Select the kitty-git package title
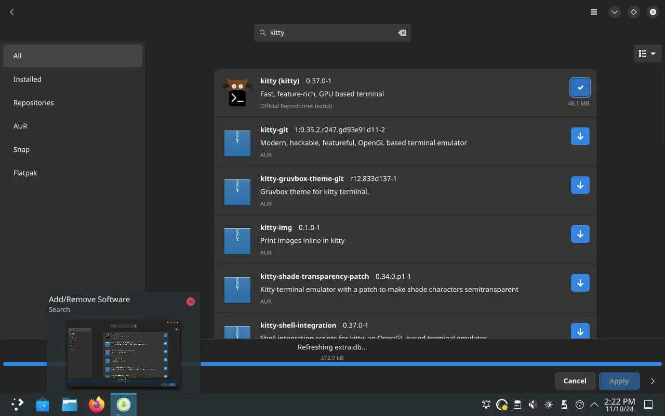The height and width of the screenshot is (416, 665). [x=274, y=129]
